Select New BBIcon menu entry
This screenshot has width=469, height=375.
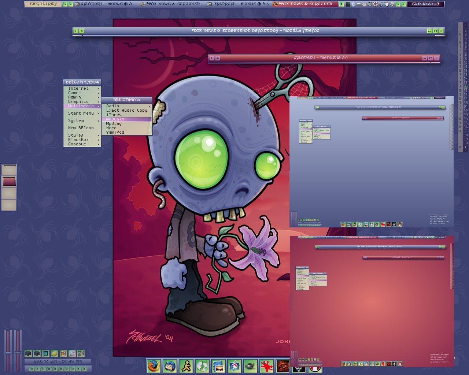(82, 128)
